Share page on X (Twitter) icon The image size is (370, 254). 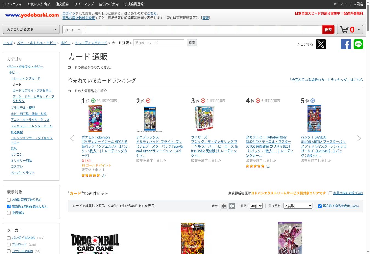pyautogui.click(x=321, y=44)
